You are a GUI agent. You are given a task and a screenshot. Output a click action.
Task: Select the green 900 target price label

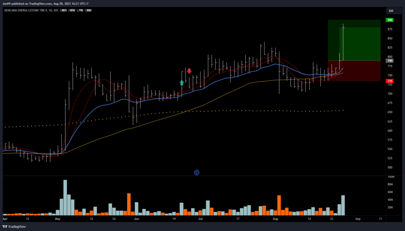point(390,20)
